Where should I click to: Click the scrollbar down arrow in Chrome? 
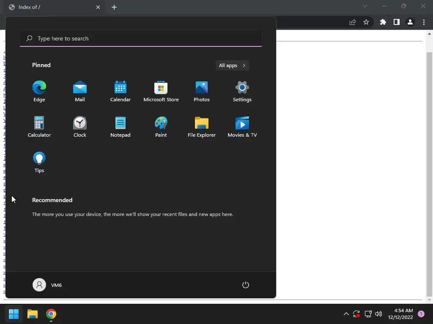429,300
